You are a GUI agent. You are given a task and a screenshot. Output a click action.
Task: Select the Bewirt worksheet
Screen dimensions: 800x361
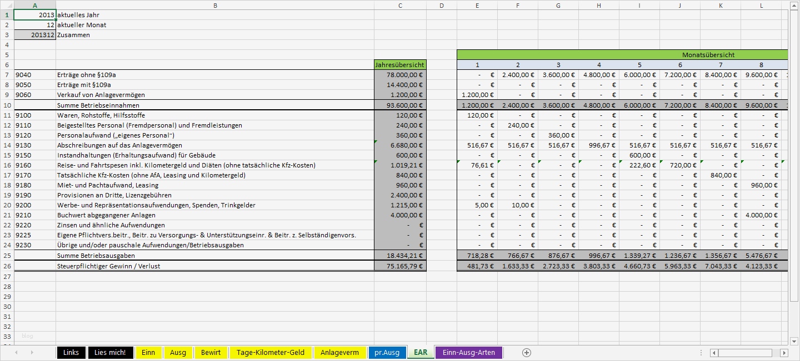[x=211, y=352]
